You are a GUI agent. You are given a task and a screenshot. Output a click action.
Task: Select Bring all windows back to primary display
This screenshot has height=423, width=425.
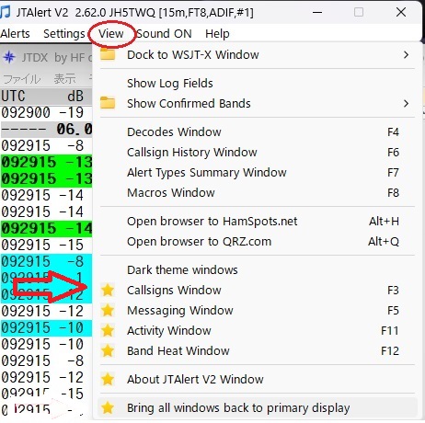point(257,407)
